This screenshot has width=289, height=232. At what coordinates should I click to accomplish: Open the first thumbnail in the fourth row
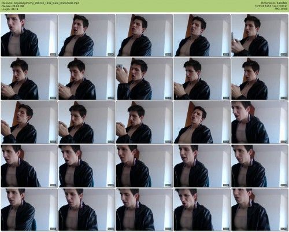pos(29,166)
